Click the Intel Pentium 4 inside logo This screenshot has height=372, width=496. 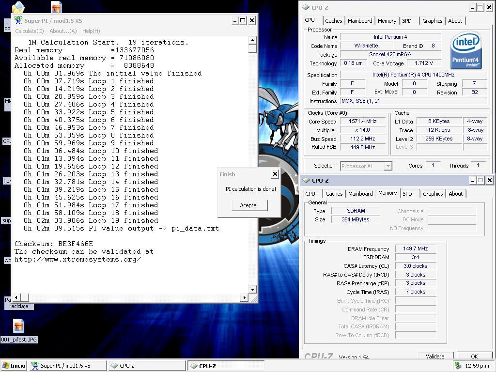click(465, 50)
